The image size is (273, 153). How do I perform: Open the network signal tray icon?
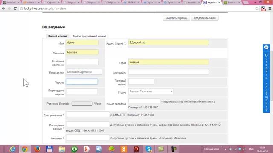[x=235, y=149]
